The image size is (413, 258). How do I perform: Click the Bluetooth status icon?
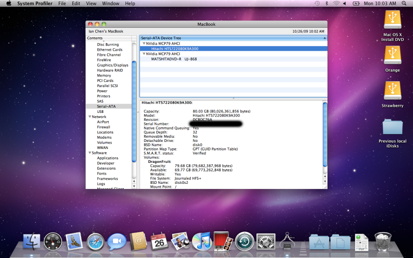click(327, 3)
